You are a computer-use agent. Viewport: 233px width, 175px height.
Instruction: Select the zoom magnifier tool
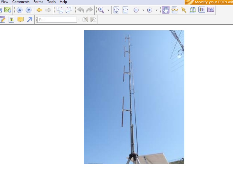pos(101,10)
